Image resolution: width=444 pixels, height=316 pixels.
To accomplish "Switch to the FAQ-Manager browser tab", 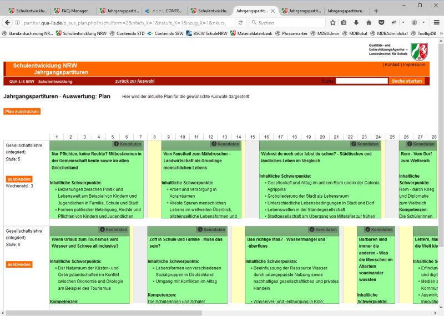I will pyautogui.click(x=71, y=11).
